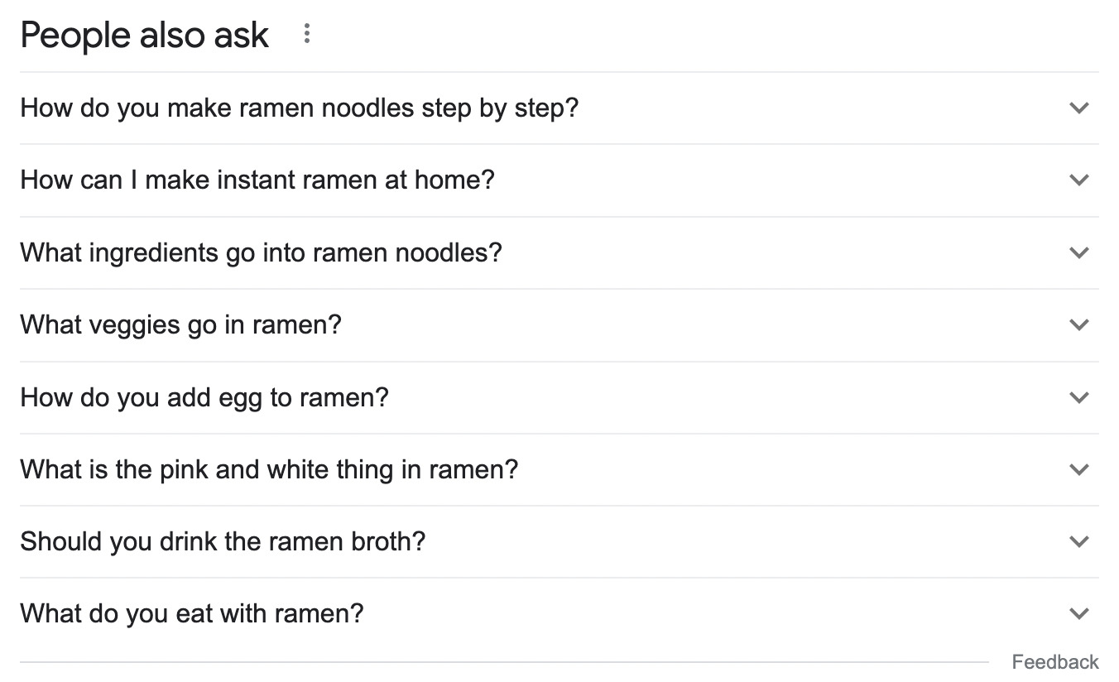Click the People also ask heading
Image resolution: width=1119 pixels, height=682 pixels.
[x=144, y=35]
